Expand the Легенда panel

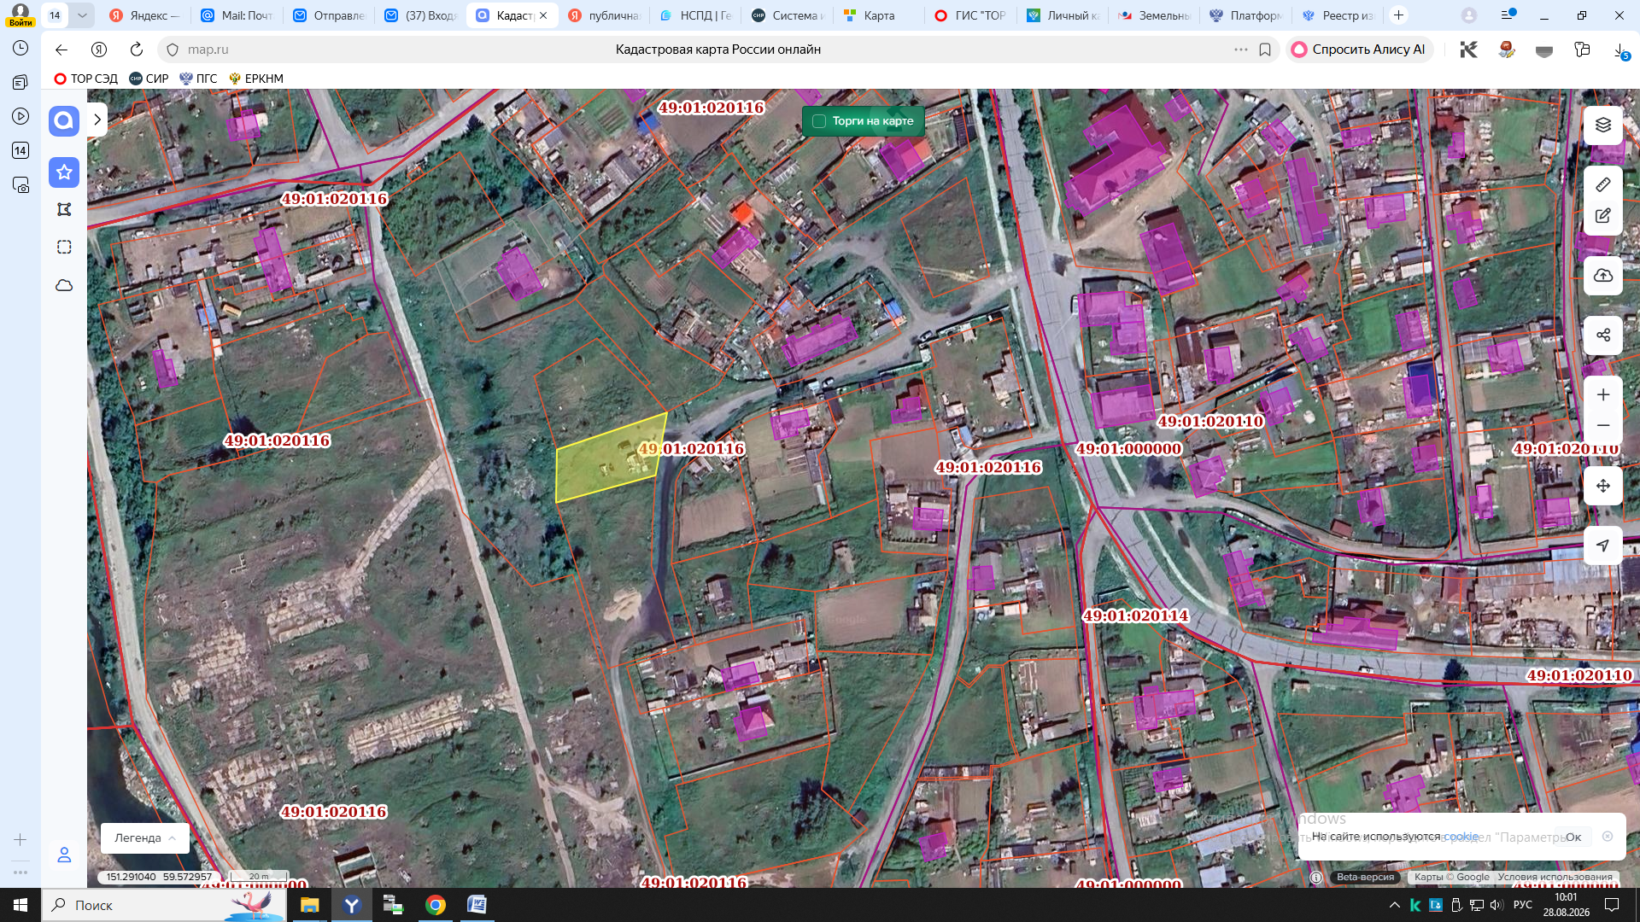click(145, 838)
